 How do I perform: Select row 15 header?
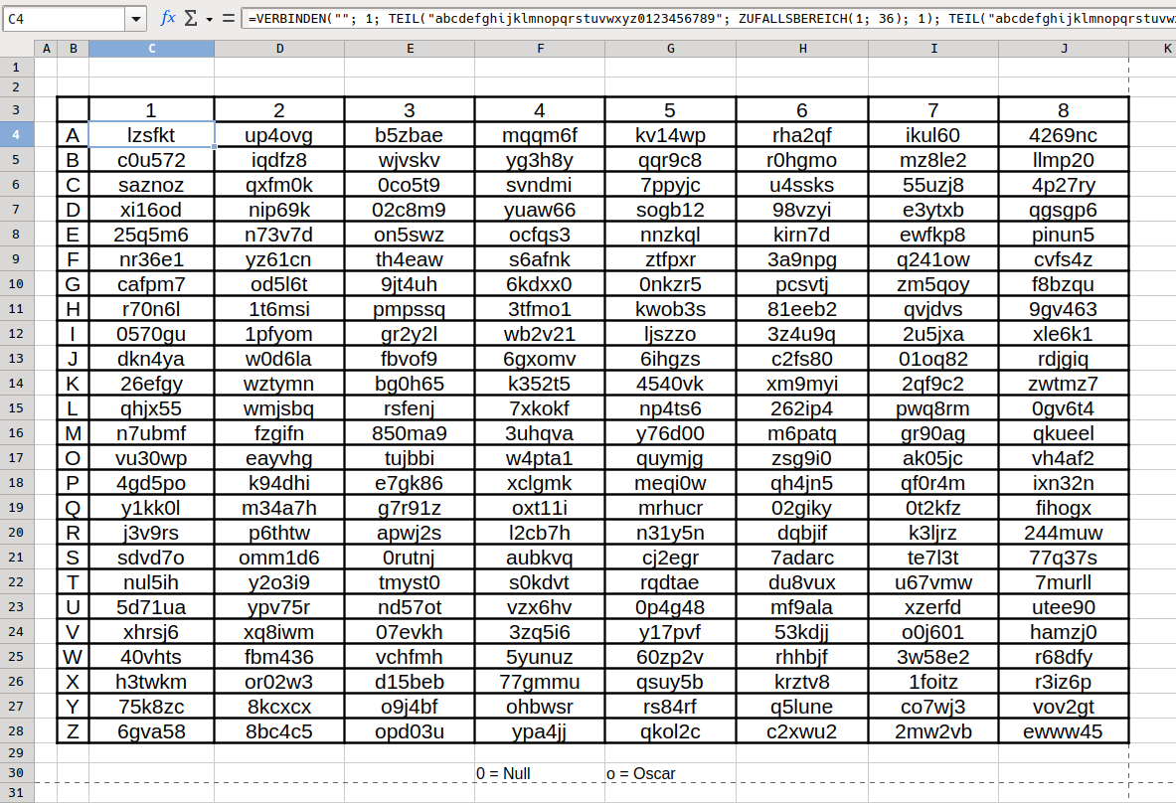[x=17, y=408]
